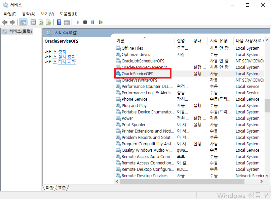The width and height of the screenshot is (271, 199).
Task: Select Quality Windows Audio Video service
Action: 190,150
